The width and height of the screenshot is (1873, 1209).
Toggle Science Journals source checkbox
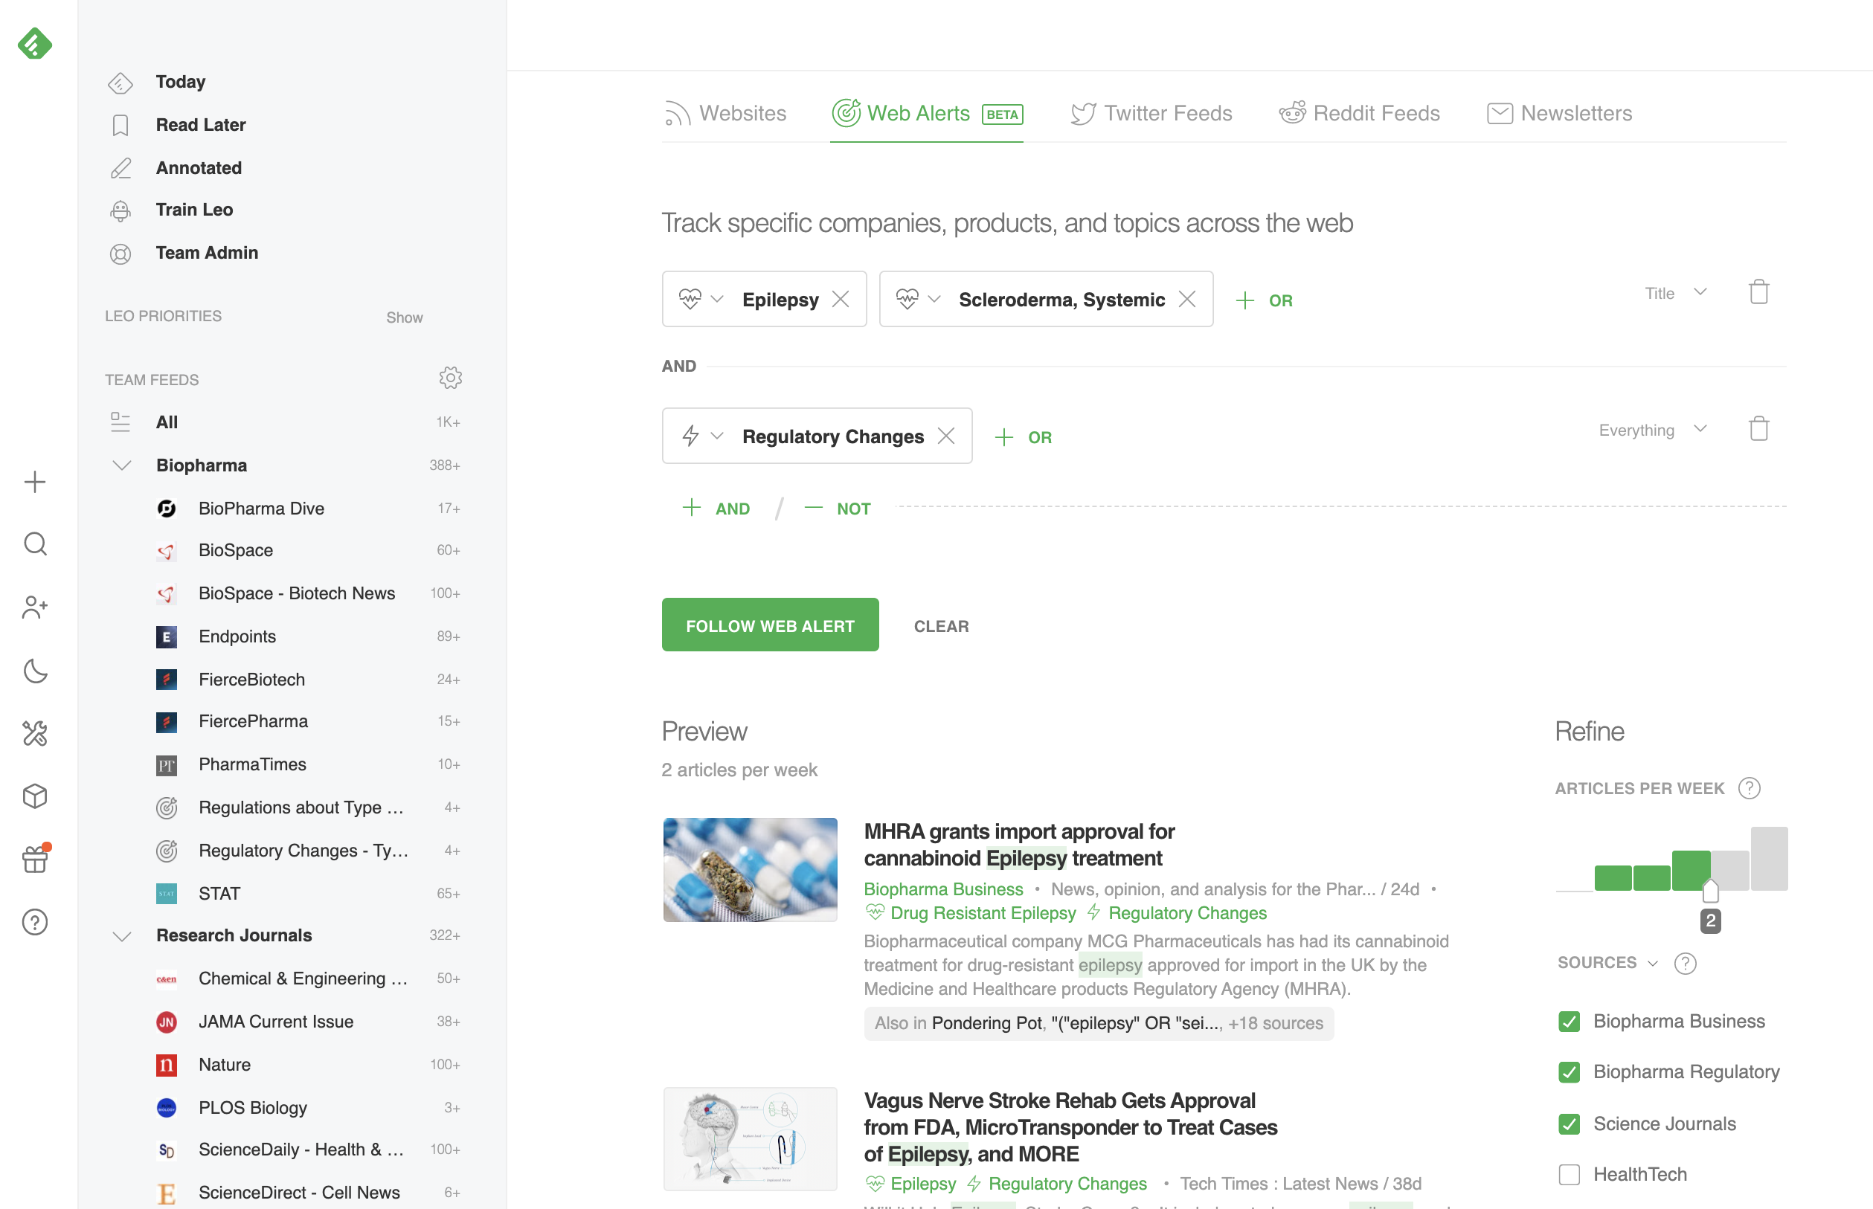click(x=1569, y=1124)
